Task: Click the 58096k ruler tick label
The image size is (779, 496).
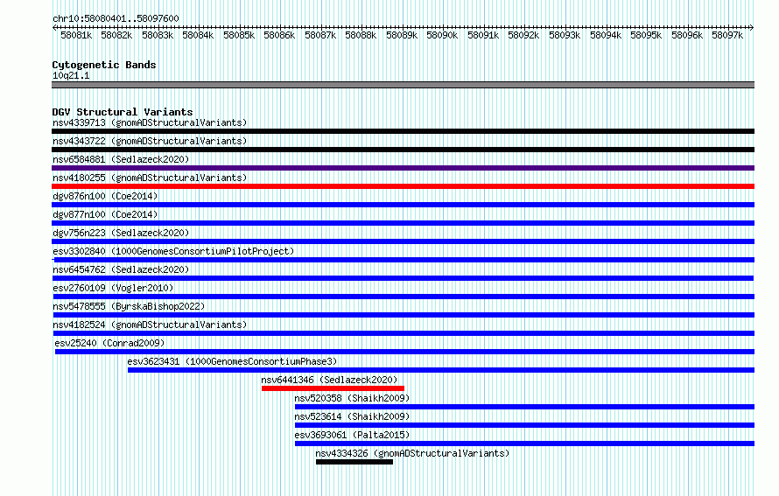Action: tap(687, 35)
